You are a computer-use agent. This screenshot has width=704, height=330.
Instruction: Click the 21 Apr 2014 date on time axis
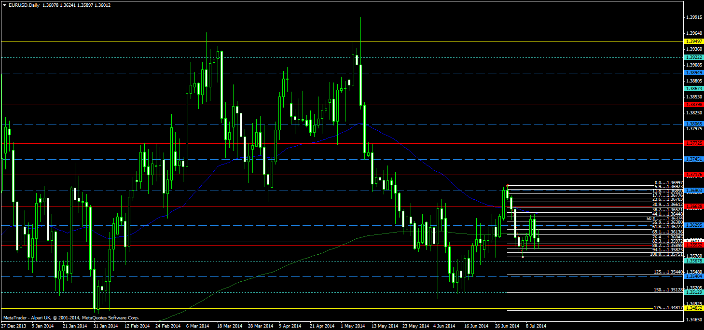(x=322, y=326)
